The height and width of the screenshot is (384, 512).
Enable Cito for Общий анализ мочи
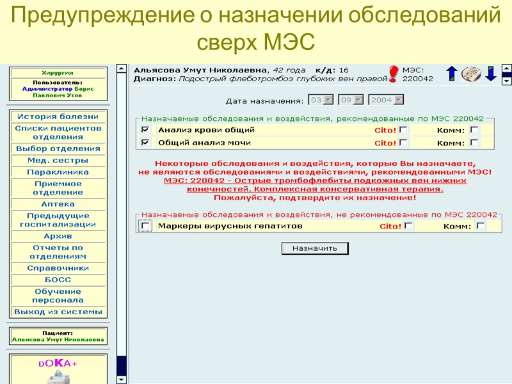tap(403, 142)
